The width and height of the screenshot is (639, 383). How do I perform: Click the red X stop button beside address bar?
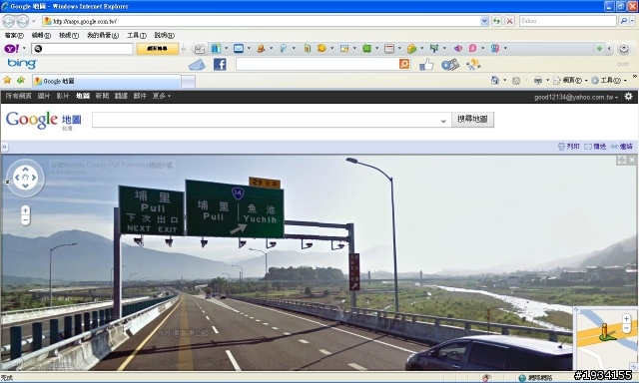509,21
